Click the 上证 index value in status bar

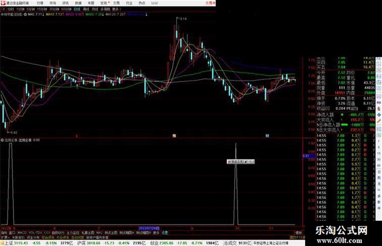tap(21, 243)
